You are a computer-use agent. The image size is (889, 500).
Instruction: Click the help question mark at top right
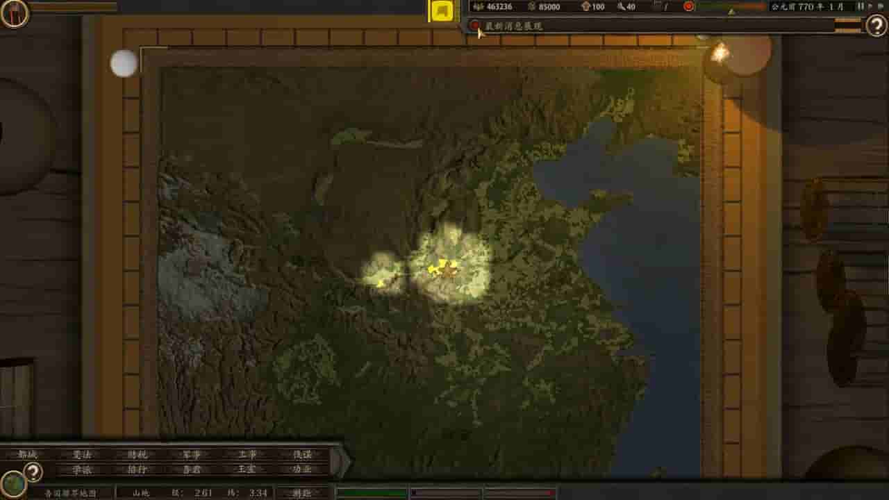click(x=876, y=26)
